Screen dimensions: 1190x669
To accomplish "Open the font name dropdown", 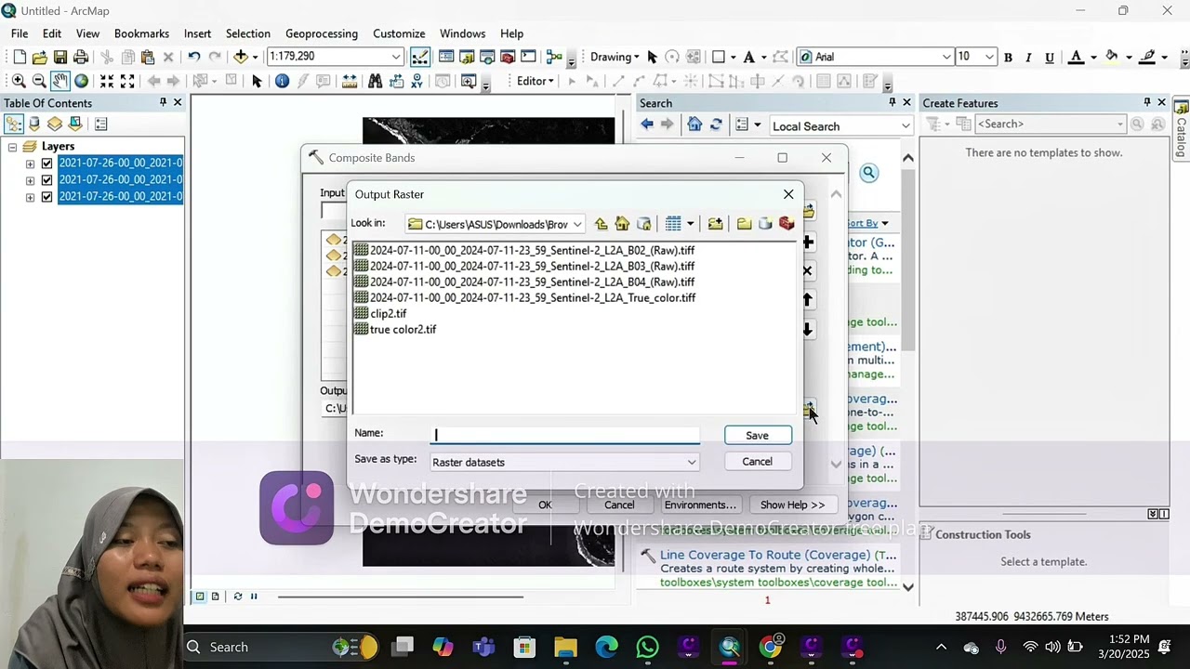I will click(x=946, y=57).
